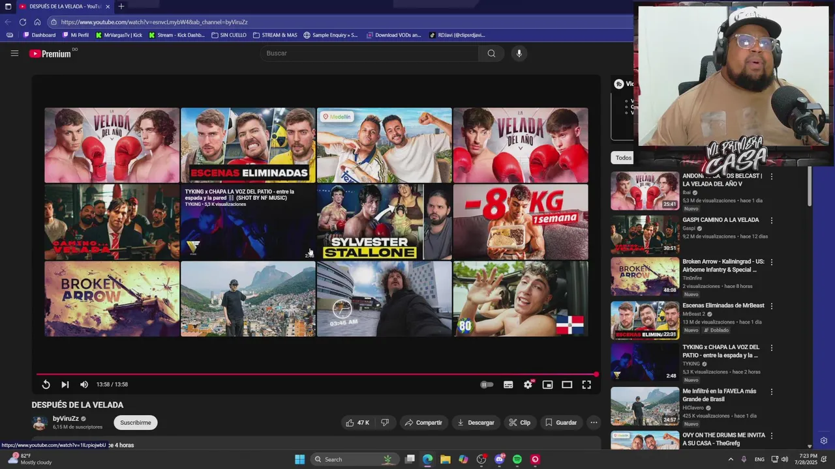Replay the finished video
This screenshot has width=835, height=469.
[46, 385]
